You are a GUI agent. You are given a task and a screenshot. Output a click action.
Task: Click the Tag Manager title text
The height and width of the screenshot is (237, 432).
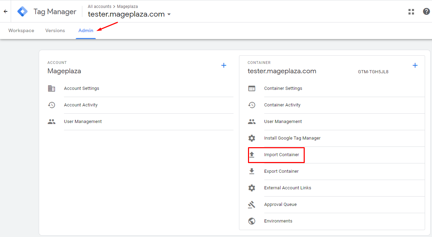click(55, 12)
